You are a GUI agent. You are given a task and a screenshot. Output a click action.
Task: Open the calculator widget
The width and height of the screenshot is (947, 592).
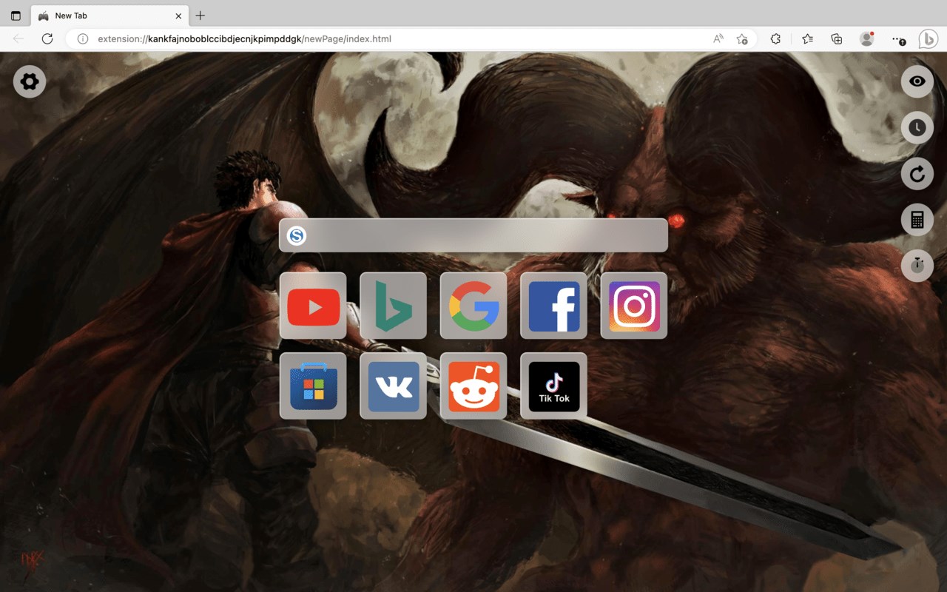pos(917,220)
